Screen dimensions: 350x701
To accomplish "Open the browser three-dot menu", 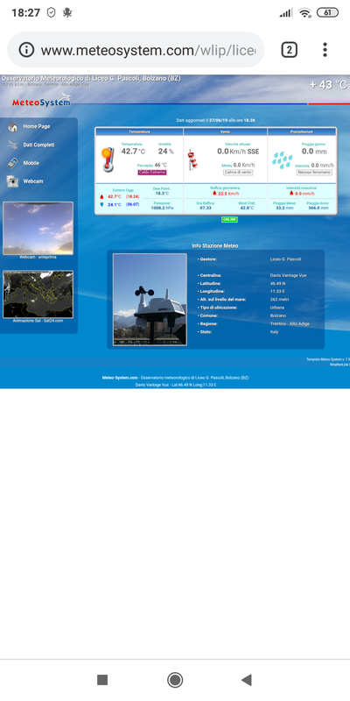I will [325, 50].
